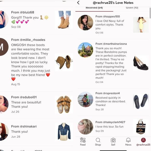
Task: Switch to the Given (10) tab
Action: coord(132,8)
